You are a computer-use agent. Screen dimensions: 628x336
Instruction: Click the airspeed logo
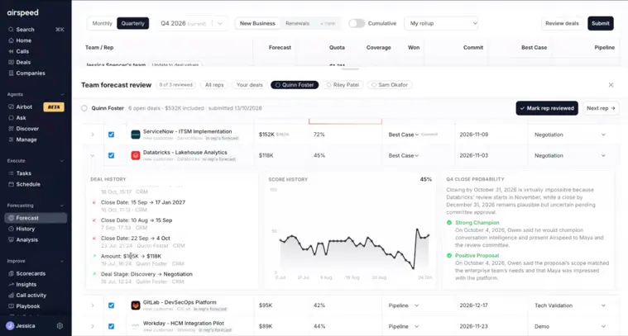coord(23,12)
